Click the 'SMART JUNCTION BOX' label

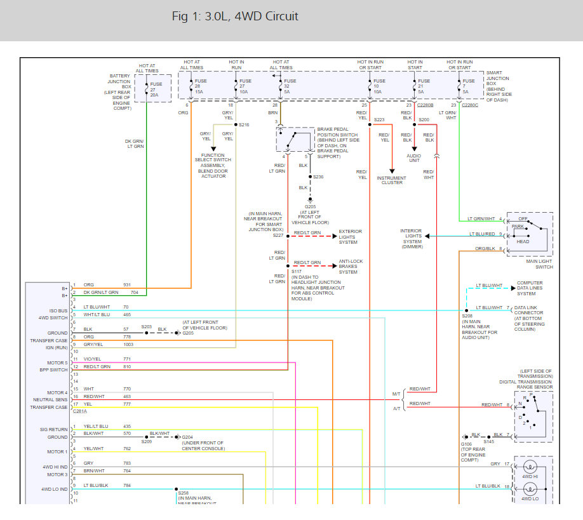pyautogui.click(x=497, y=78)
